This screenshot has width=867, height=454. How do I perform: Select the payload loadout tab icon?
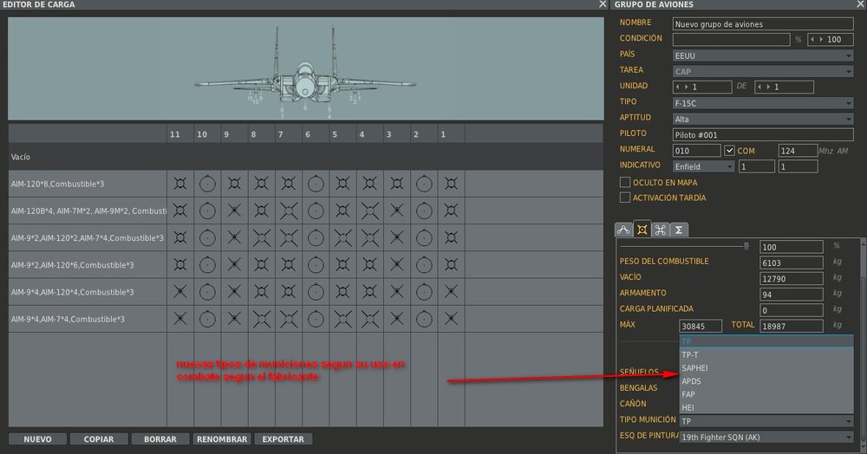point(642,230)
